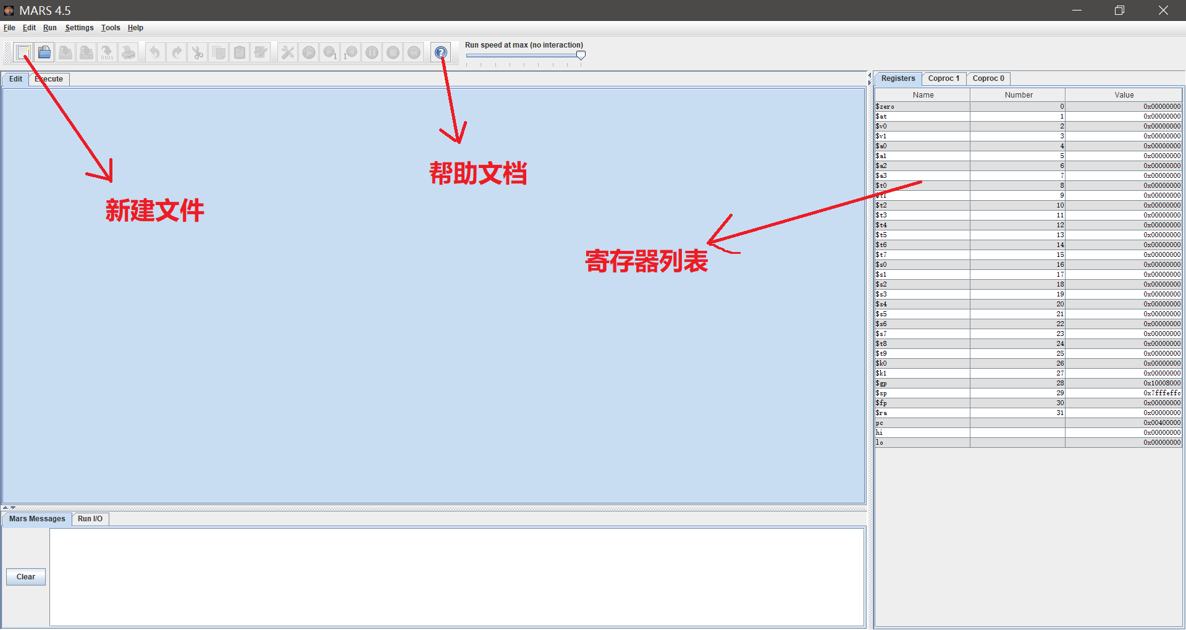The image size is (1186, 630).
Task: Click the pause execution icon
Action: (371, 52)
